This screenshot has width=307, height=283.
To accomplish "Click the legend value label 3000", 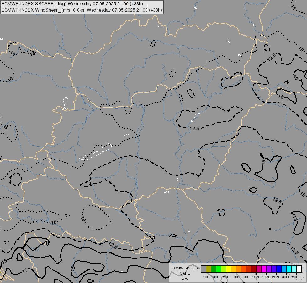I will tap(286, 277).
